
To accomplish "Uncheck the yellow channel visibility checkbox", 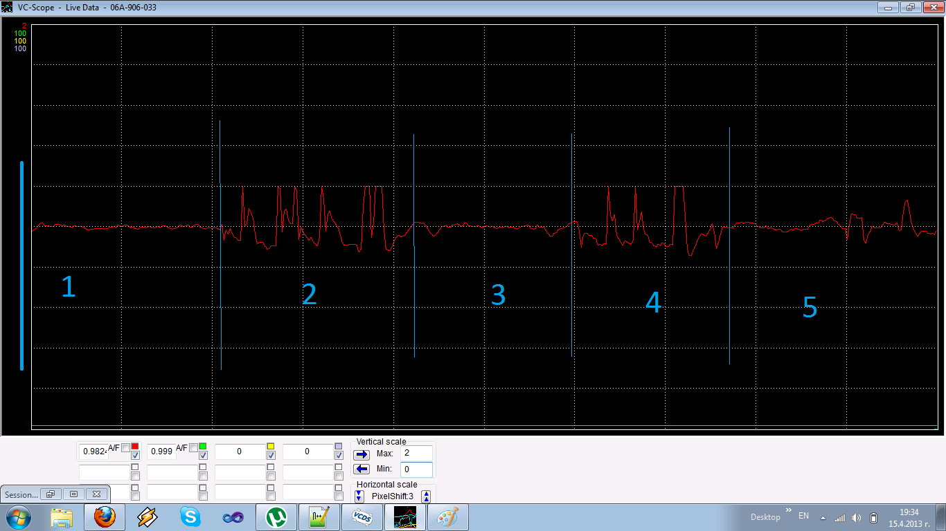I will (271, 456).
